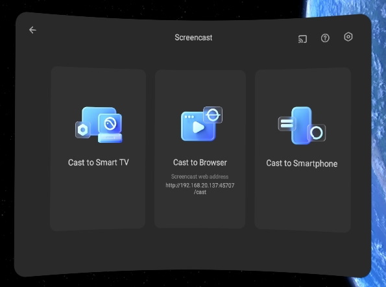The width and height of the screenshot is (386, 287).
Task: Choose the Cast to Browser label
Action: 200,162
